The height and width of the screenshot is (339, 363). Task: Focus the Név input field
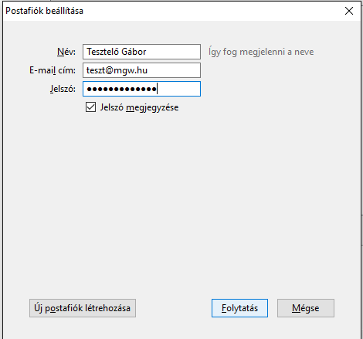pyautogui.click(x=141, y=52)
